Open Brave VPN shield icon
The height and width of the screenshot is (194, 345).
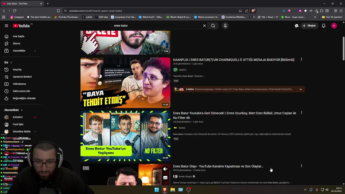[336, 11]
